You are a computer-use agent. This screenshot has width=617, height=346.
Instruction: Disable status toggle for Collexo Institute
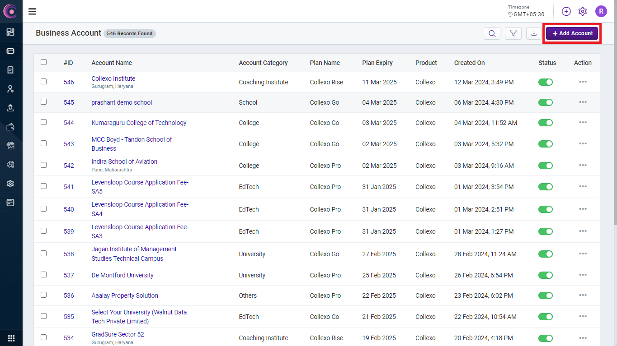pyautogui.click(x=546, y=82)
